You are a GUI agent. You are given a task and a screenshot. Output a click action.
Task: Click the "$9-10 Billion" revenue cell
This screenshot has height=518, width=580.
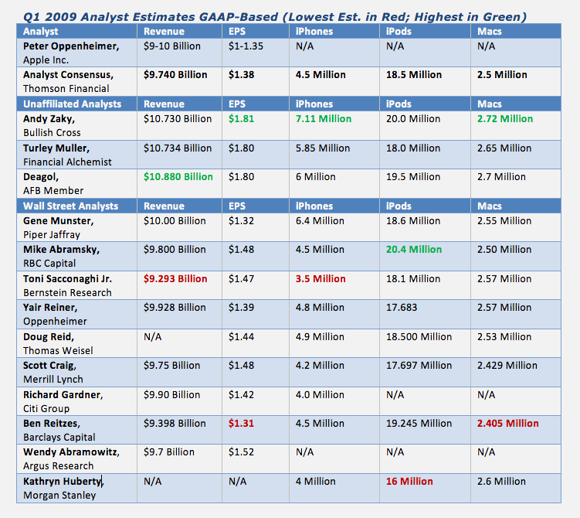pos(172,46)
